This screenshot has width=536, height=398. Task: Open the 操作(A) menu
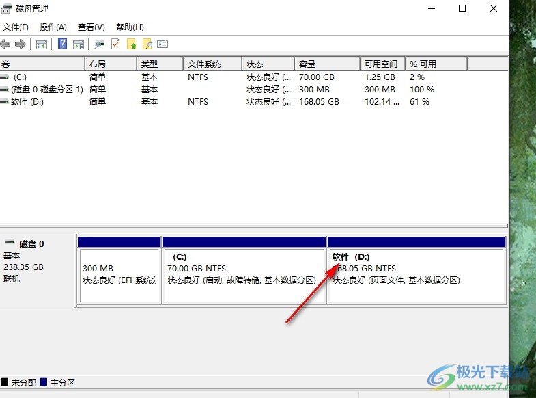point(53,27)
